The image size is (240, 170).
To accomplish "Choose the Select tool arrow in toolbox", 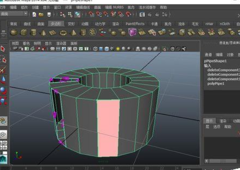I will point(3,49).
